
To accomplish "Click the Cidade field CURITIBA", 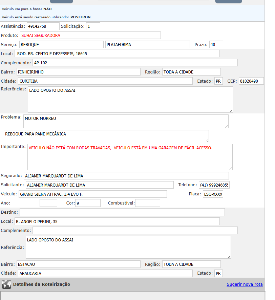I will (x=105, y=81).
